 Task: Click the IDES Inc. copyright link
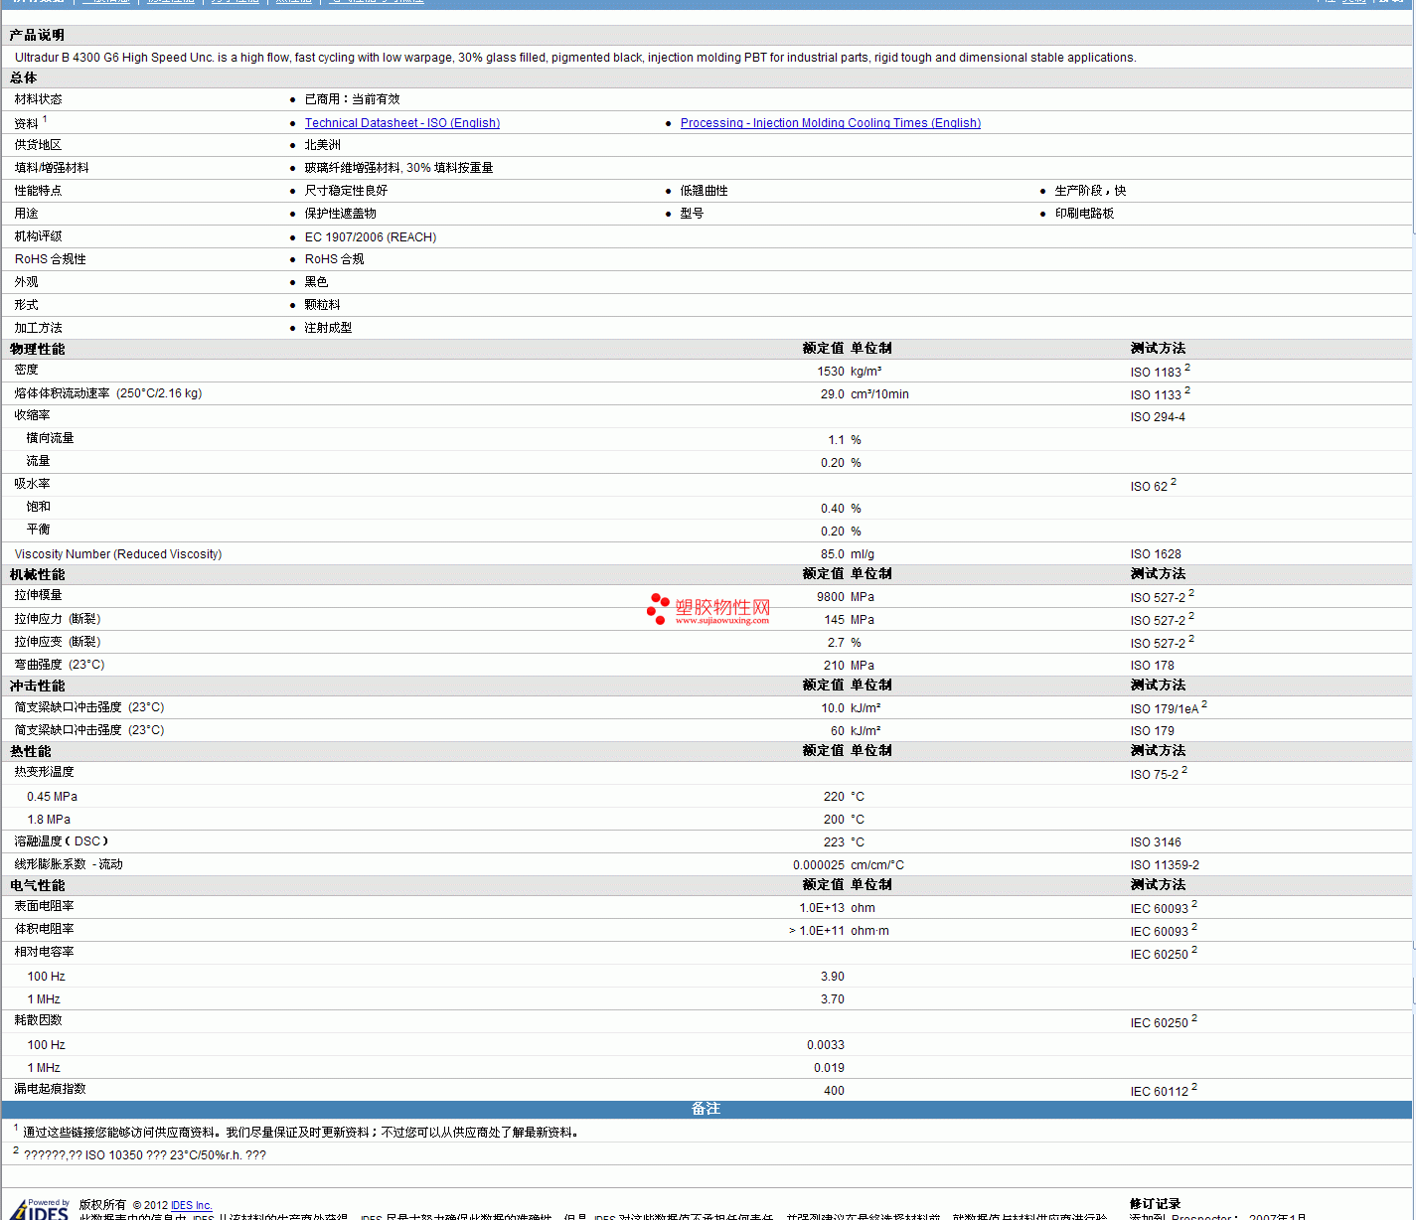coord(191,1205)
